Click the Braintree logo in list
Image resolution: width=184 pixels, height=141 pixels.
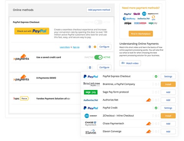(92, 84)
